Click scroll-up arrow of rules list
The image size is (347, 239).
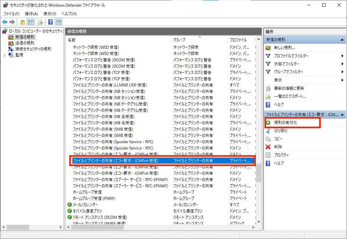click(259, 39)
